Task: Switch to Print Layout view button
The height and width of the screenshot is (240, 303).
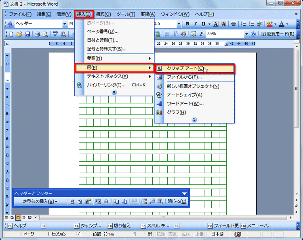Action: 18,218
